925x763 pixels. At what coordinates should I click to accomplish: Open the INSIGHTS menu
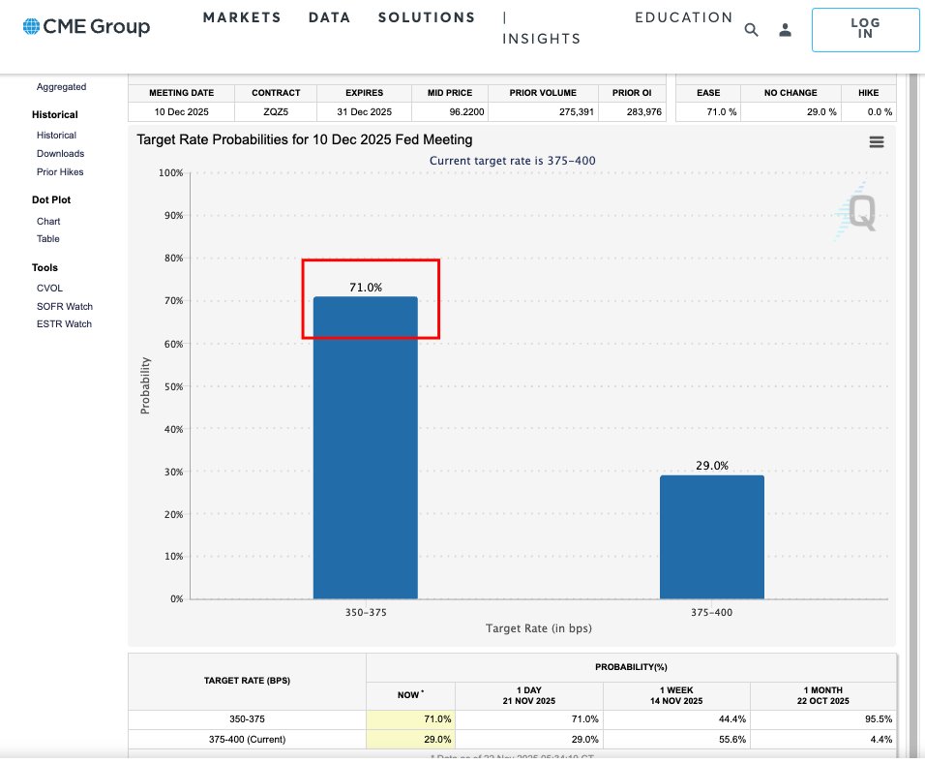[542, 39]
